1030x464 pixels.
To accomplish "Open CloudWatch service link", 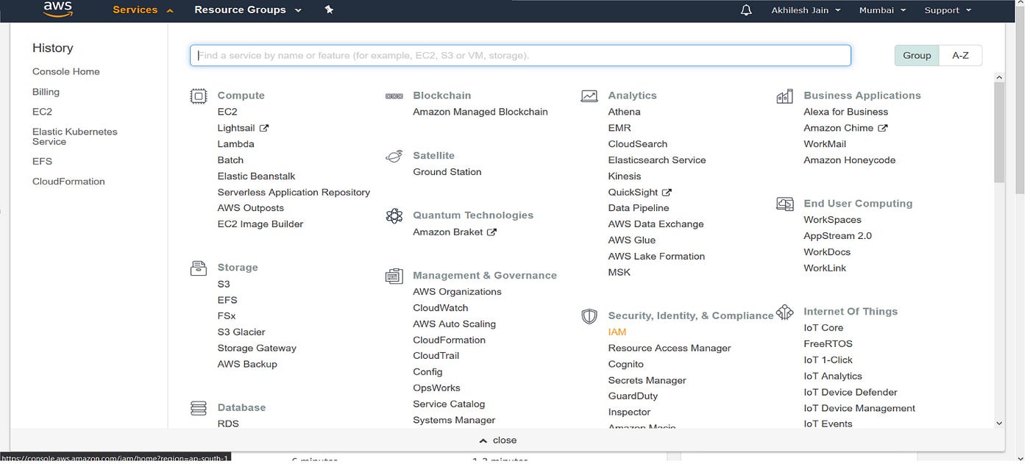I will 440,308.
